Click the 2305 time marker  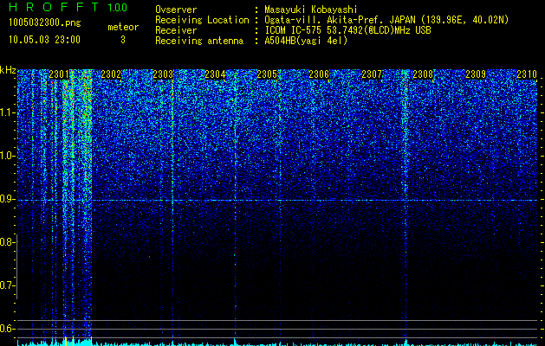pos(267,74)
